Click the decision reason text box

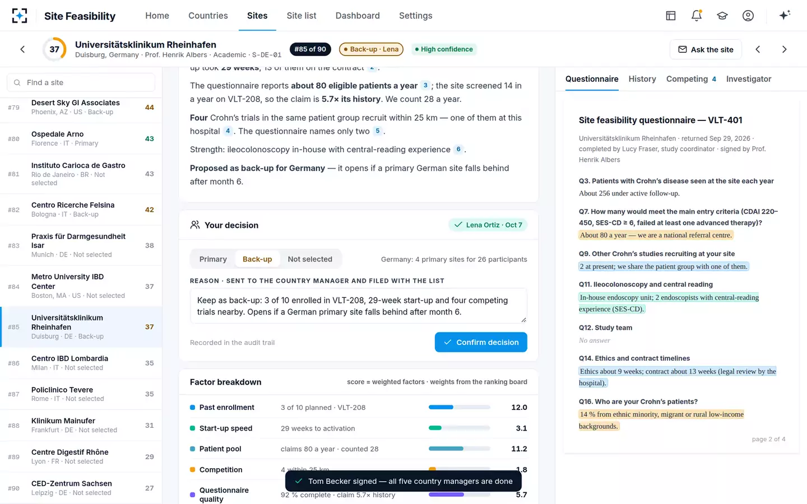point(359,306)
